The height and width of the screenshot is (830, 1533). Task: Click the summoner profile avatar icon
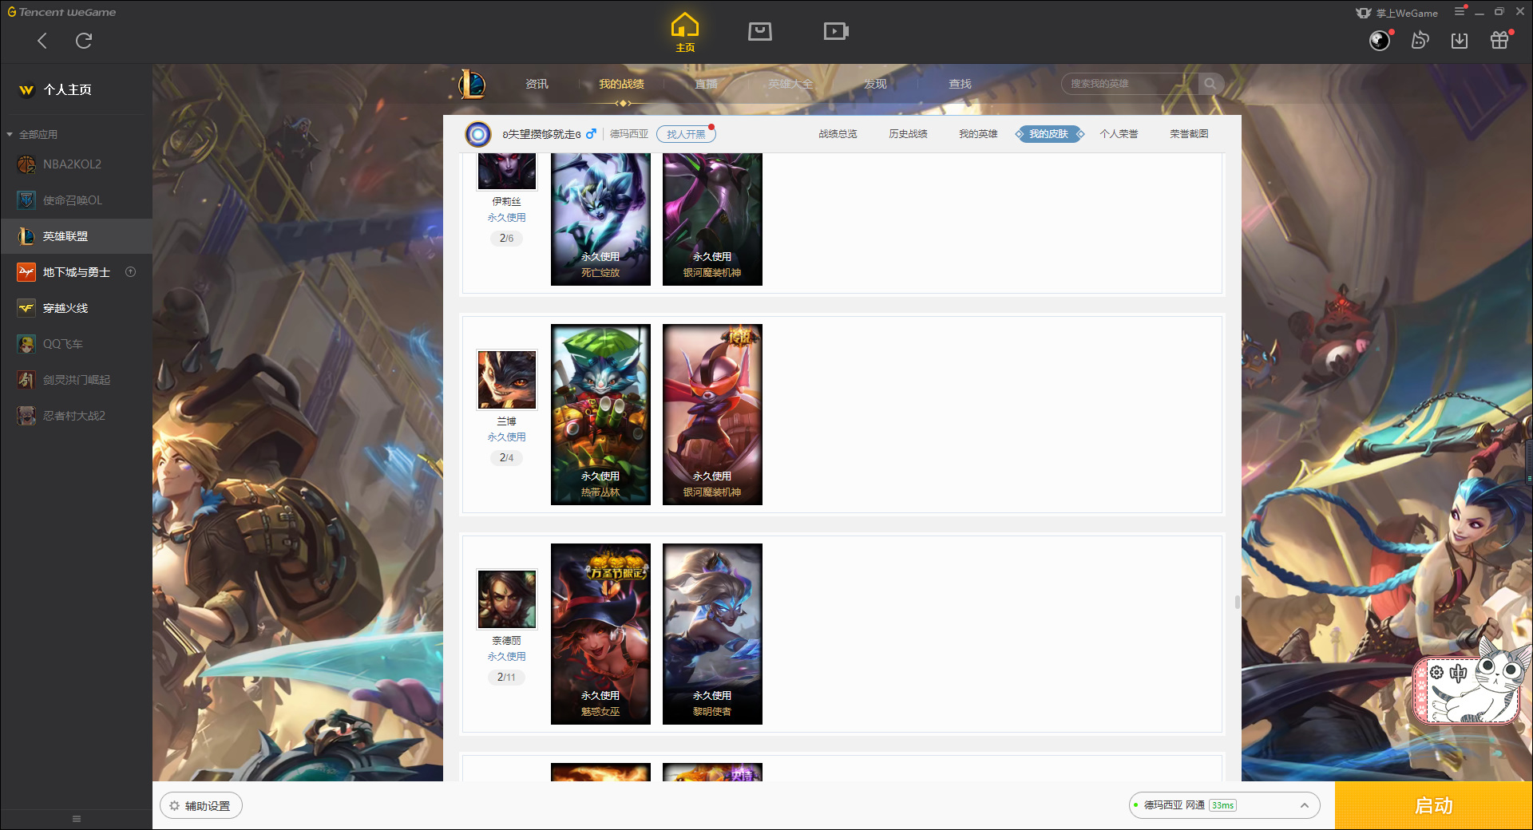coord(478,134)
